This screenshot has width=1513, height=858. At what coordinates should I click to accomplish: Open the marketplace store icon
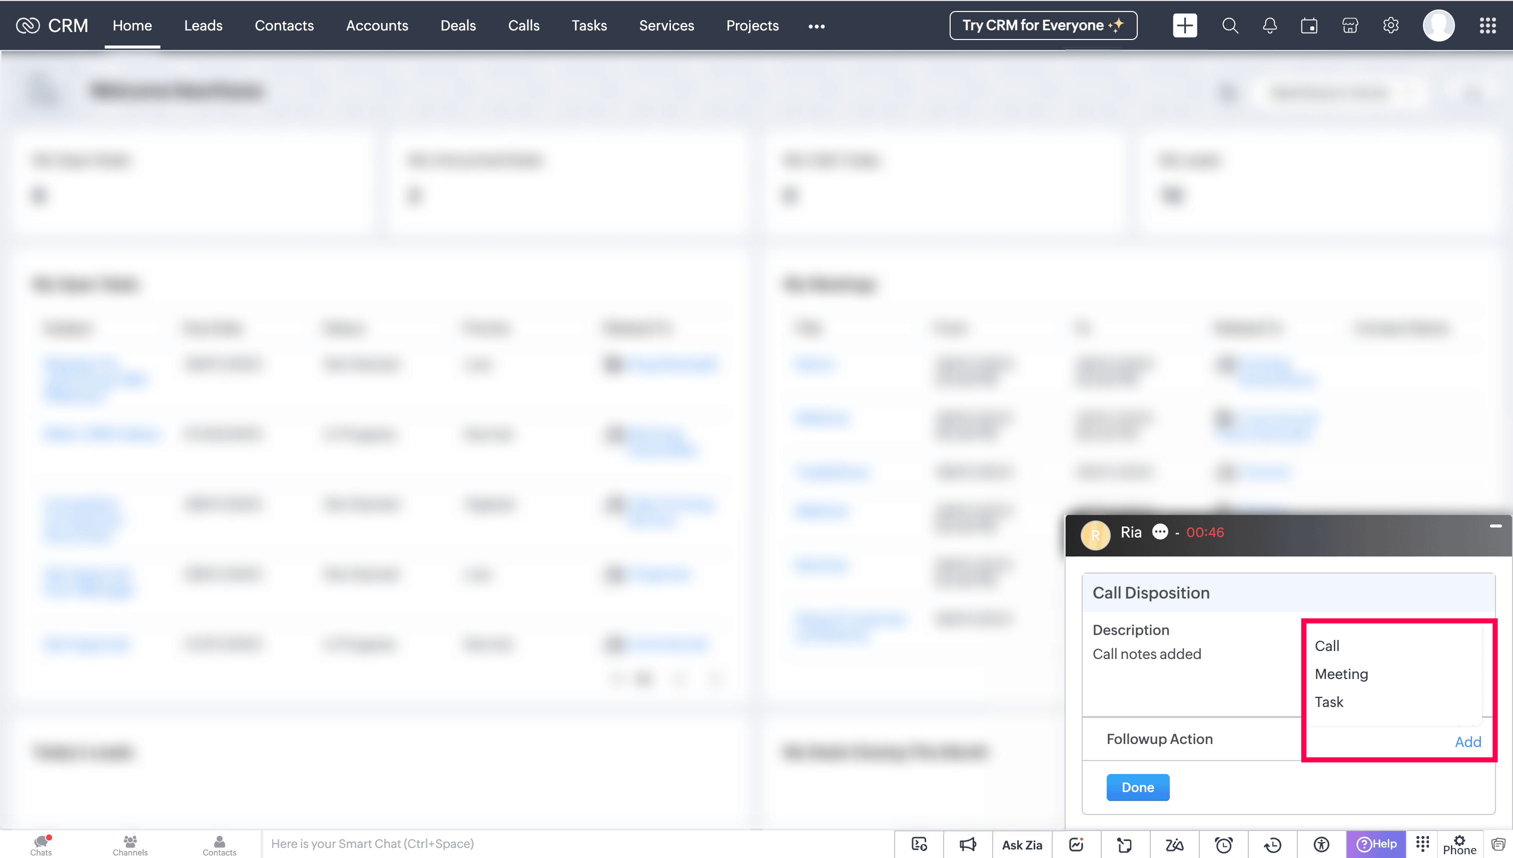1350,25
